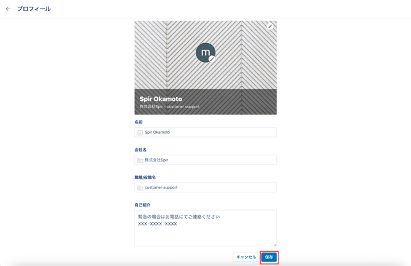This screenshot has height=266, width=411.
Task: Click the icon in the 職種/役職名 field
Action: click(140, 188)
